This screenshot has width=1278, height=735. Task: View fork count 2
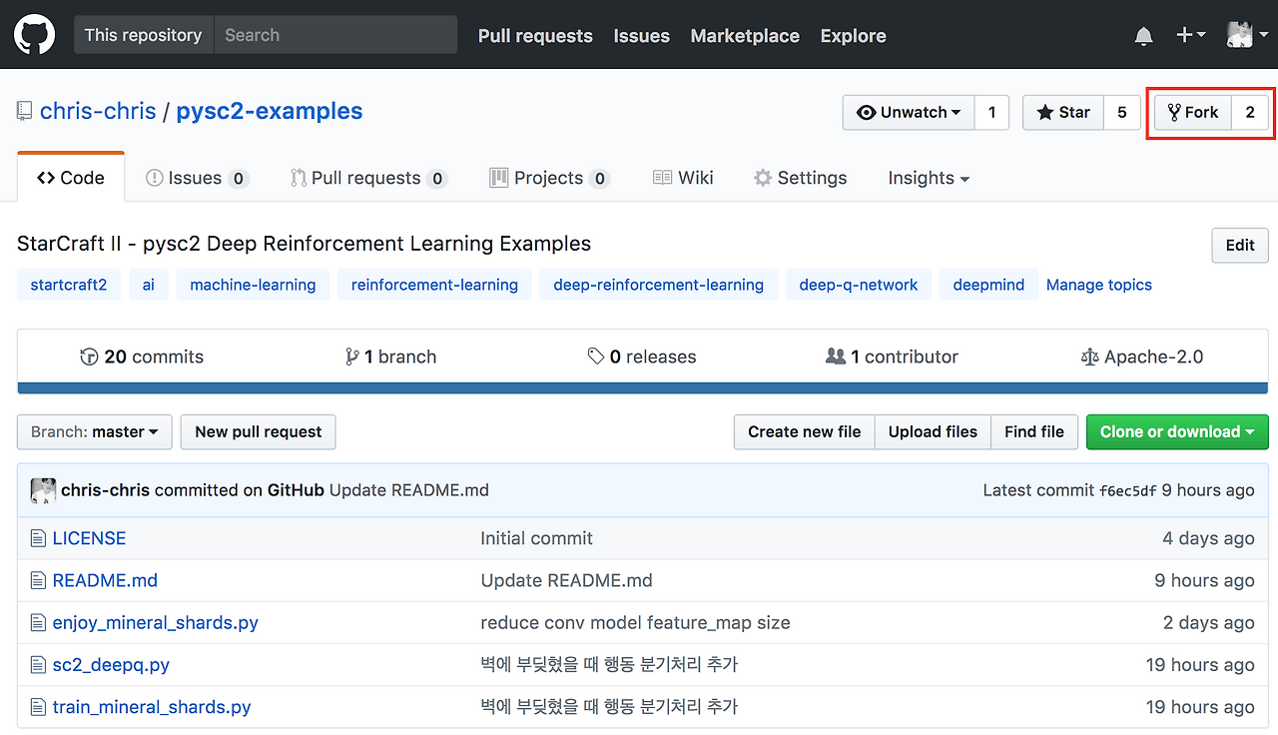(x=1250, y=113)
